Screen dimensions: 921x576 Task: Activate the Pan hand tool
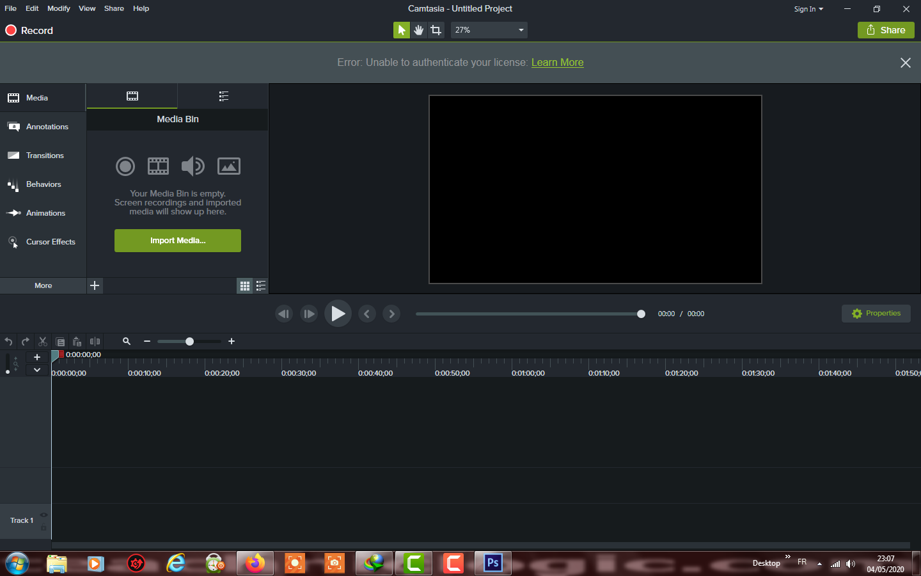coord(419,30)
